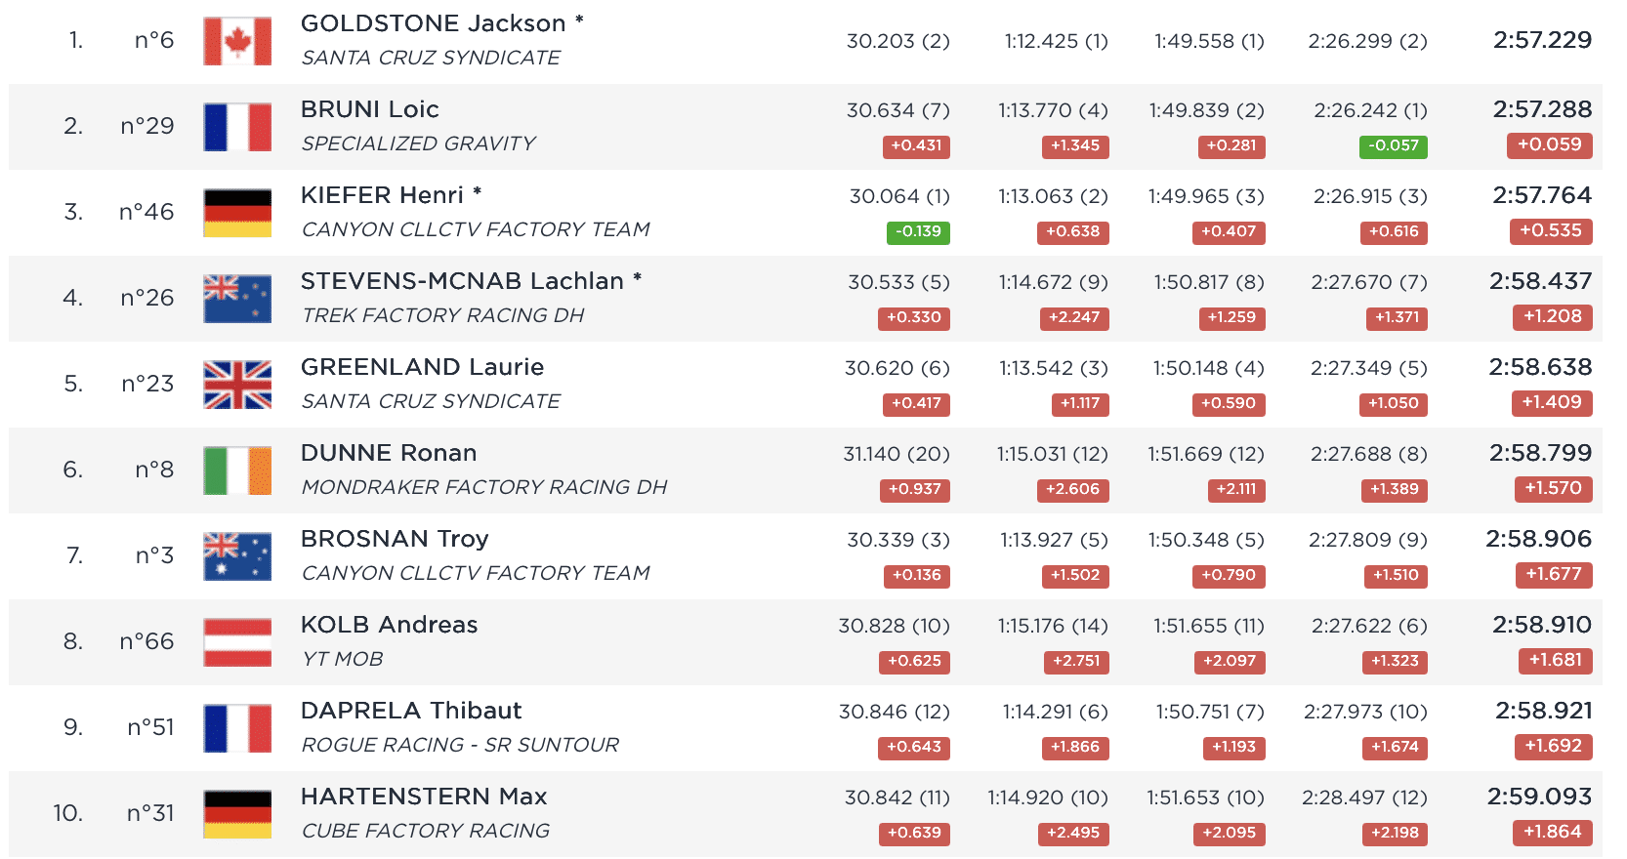
Task: Select the Irish flag beside DUNNE Ronan
Action: (x=237, y=470)
